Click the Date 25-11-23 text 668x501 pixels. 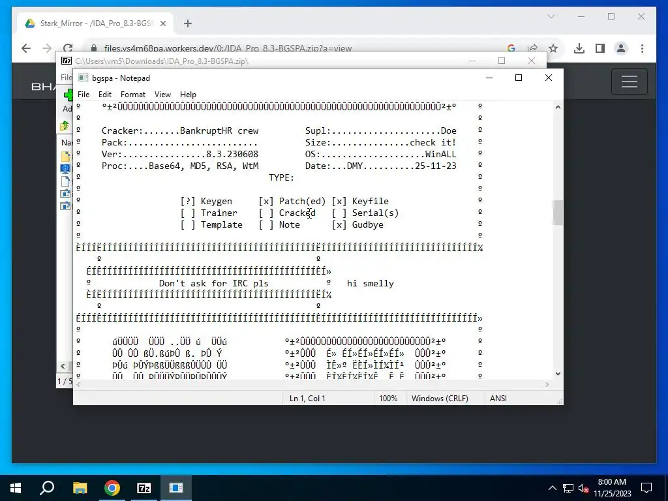pos(380,166)
